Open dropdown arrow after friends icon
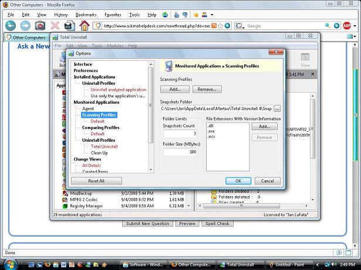This screenshot has height=270, width=361. (212, 15)
